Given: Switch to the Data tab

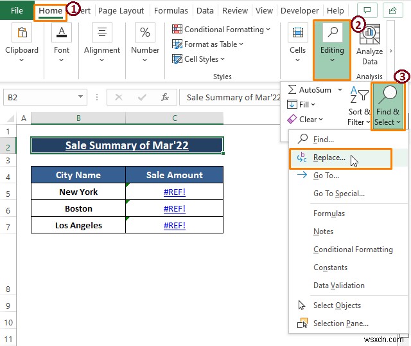Looking at the screenshot, I should (205, 10).
